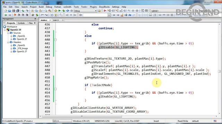222x124 pixels.
Task: Abort the build
Action: click(72, 11)
